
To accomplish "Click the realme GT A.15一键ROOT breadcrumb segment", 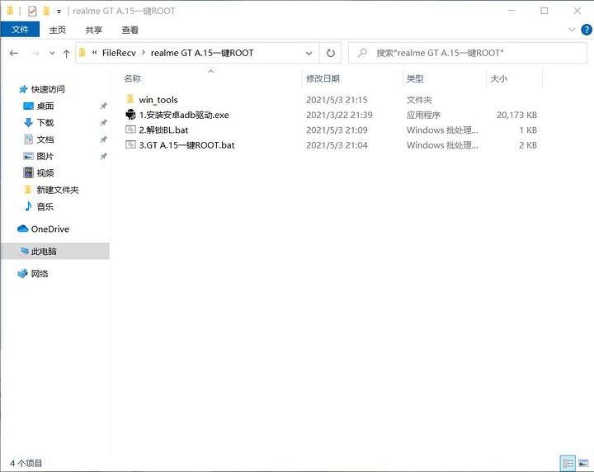I will (202, 53).
